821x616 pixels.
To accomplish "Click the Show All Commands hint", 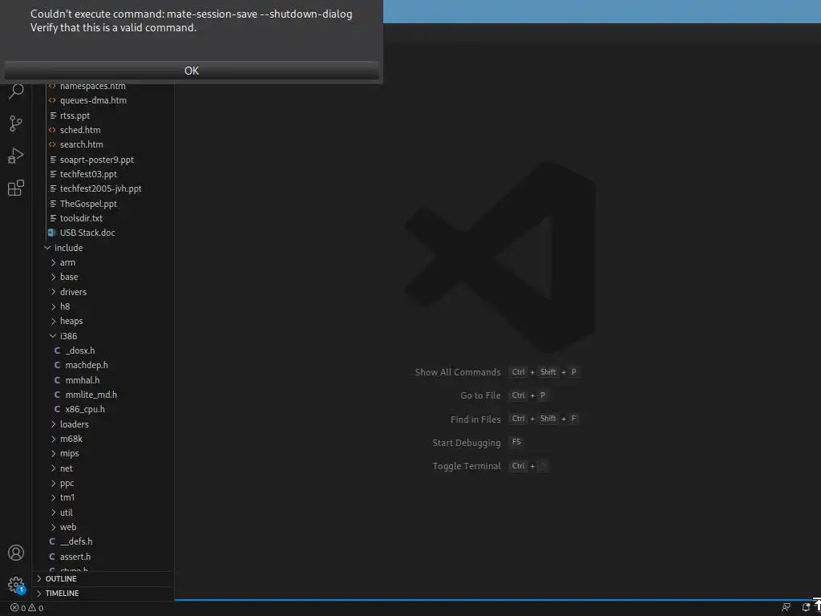I will click(x=458, y=372).
